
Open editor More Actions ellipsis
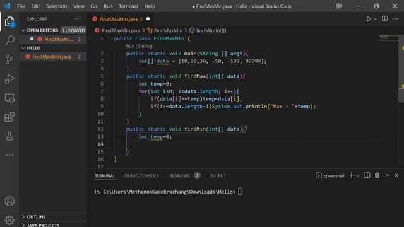[x=395, y=18]
